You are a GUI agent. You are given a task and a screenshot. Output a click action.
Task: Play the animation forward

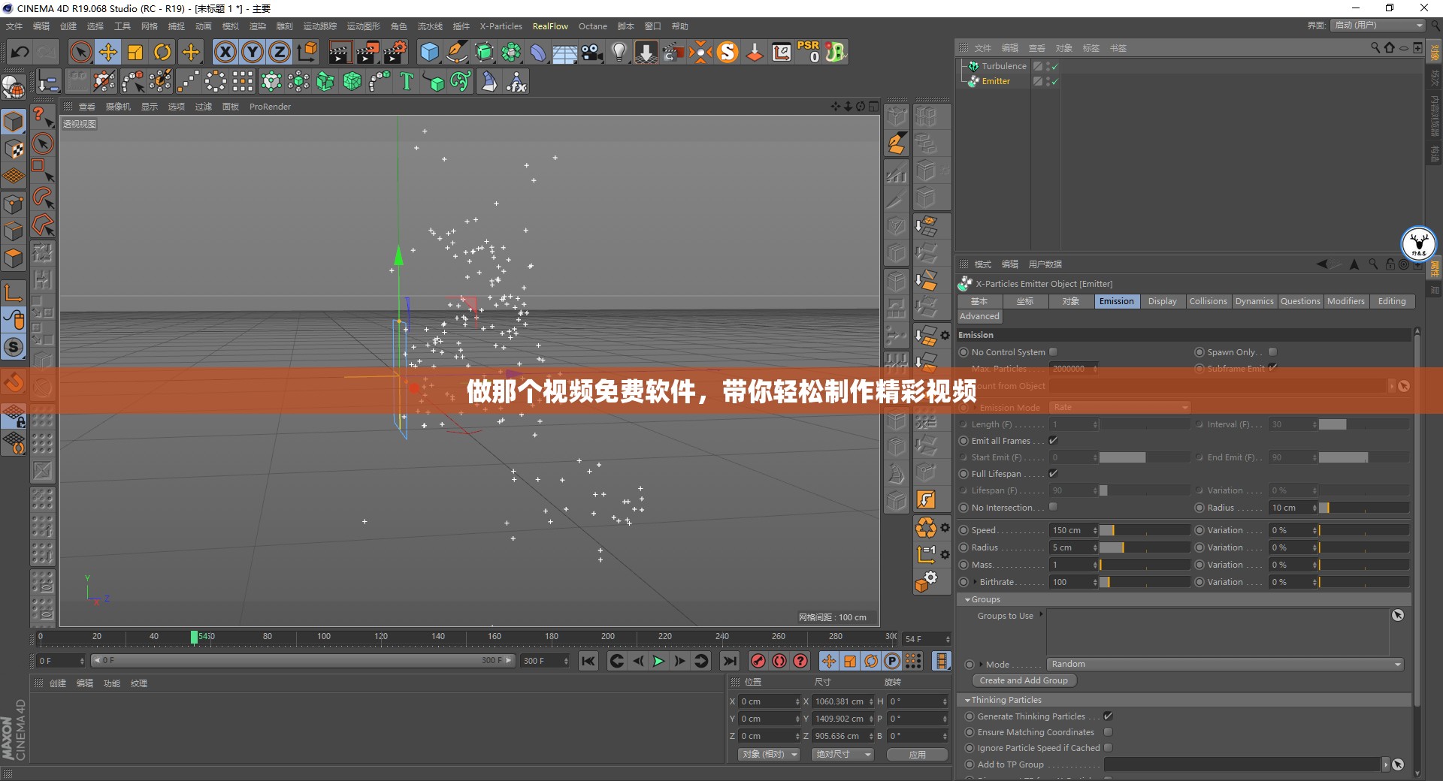coord(658,662)
